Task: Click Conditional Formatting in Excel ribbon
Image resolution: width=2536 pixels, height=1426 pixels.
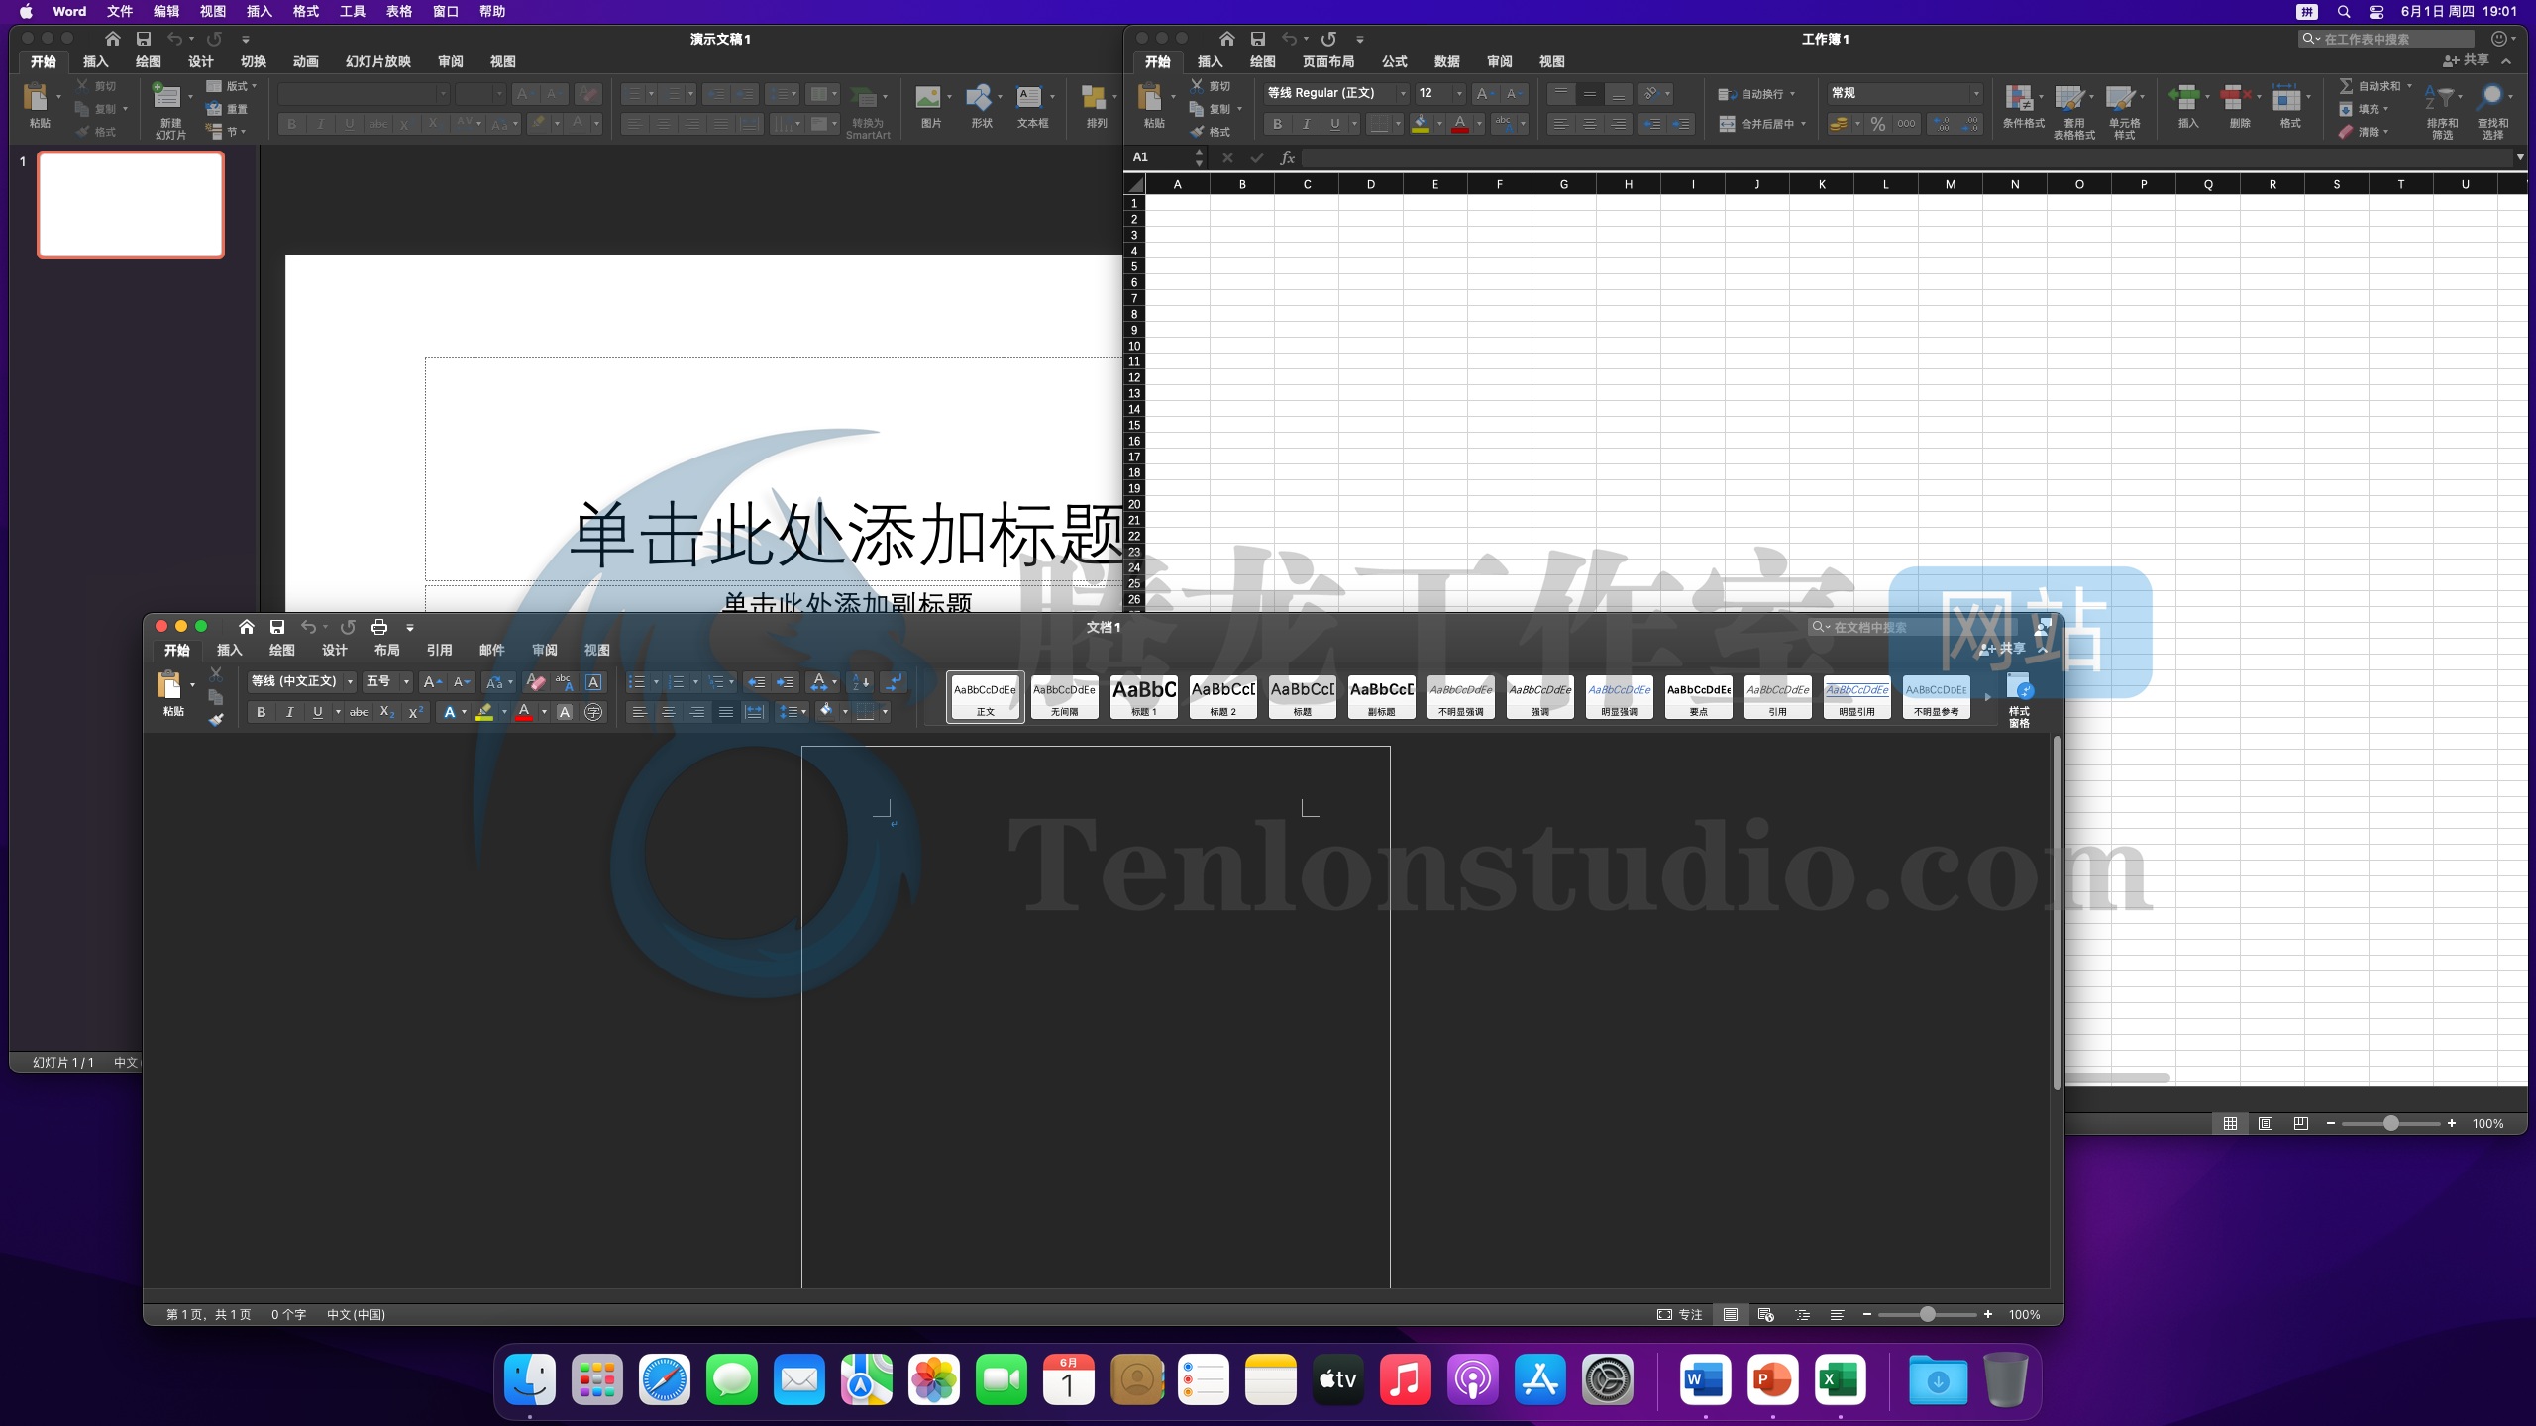Action: coord(2023,106)
